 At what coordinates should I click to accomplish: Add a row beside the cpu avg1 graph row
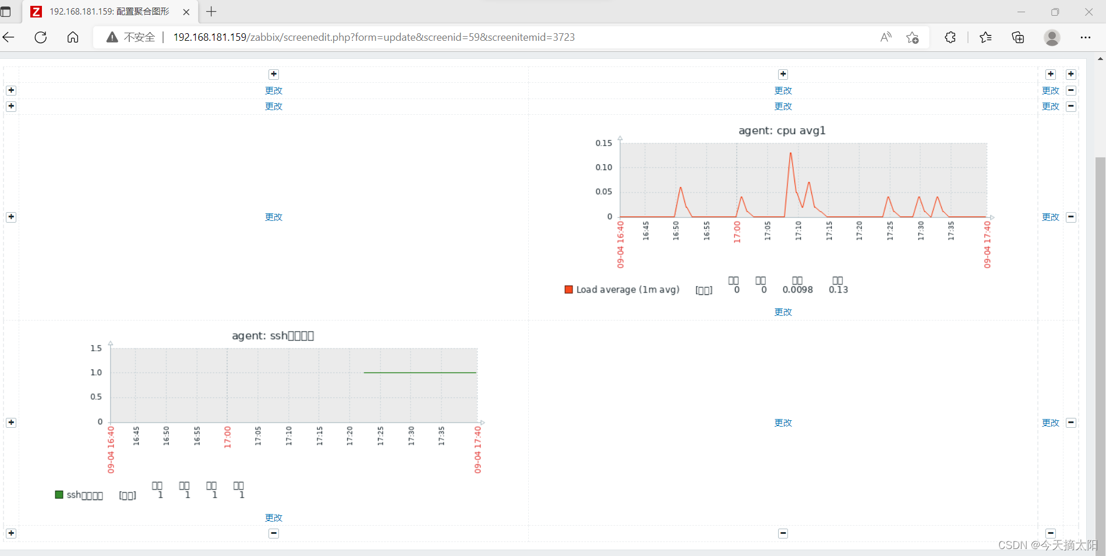[11, 217]
